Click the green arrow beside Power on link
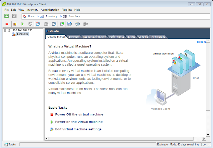Image resolution: width=213 pixels, height=148 pixels. click(52, 122)
